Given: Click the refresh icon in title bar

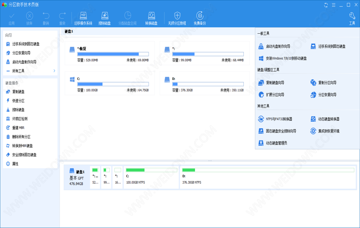Looking at the screenshot, I should click(326, 5).
